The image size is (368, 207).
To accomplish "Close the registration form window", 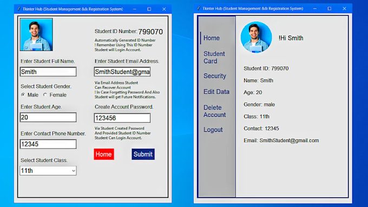I will point(164,9).
